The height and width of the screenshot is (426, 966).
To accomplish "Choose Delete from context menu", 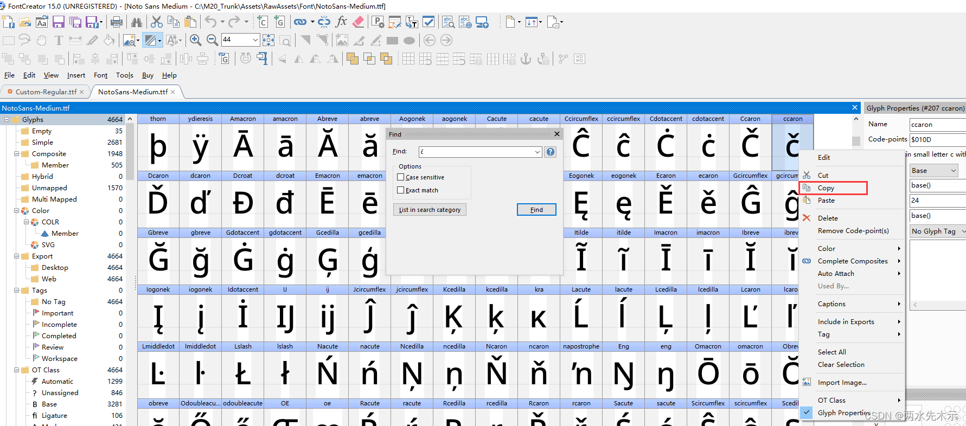I will pos(828,218).
